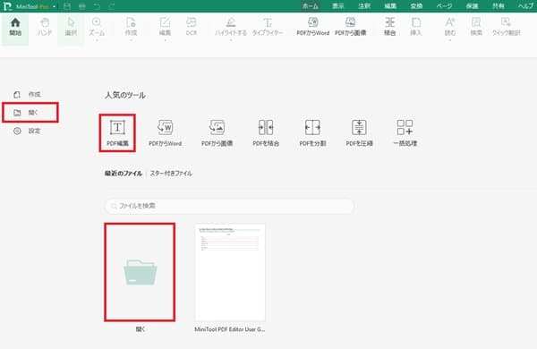Click the 開始 home icon in the ribbon

pyautogui.click(x=15, y=23)
